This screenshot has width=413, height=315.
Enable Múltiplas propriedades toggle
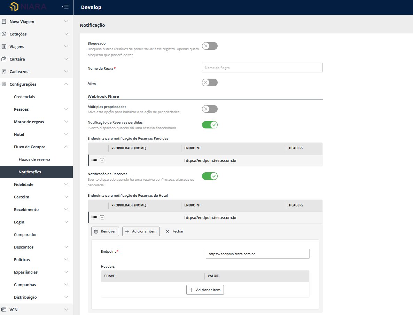[x=209, y=109]
